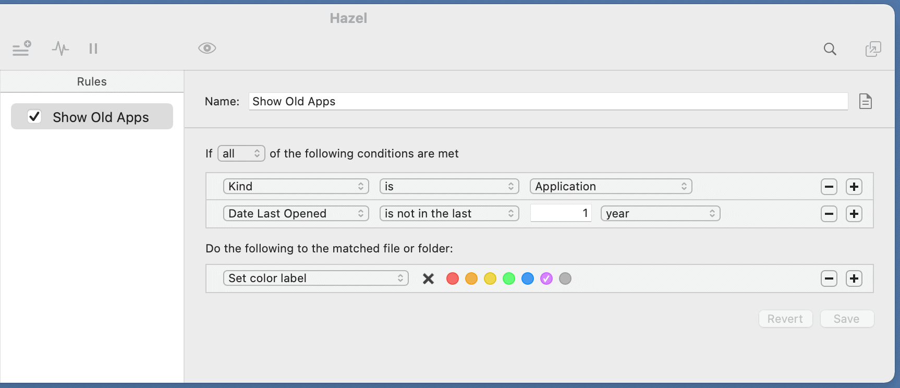Click the add rule icon in toolbar

[22, 48]
